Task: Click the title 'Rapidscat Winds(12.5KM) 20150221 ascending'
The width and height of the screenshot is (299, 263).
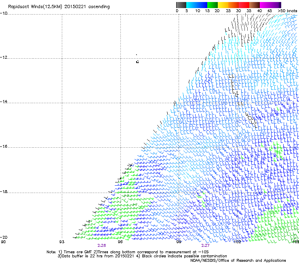Action: (59, 7)
